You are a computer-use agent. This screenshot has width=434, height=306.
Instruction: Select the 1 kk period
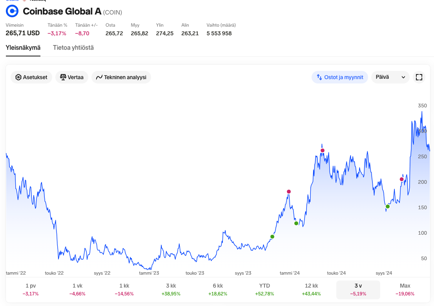124,290
